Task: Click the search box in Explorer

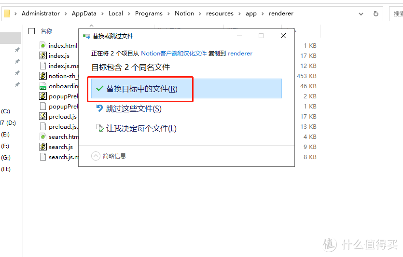Action: tap(396, 14)
